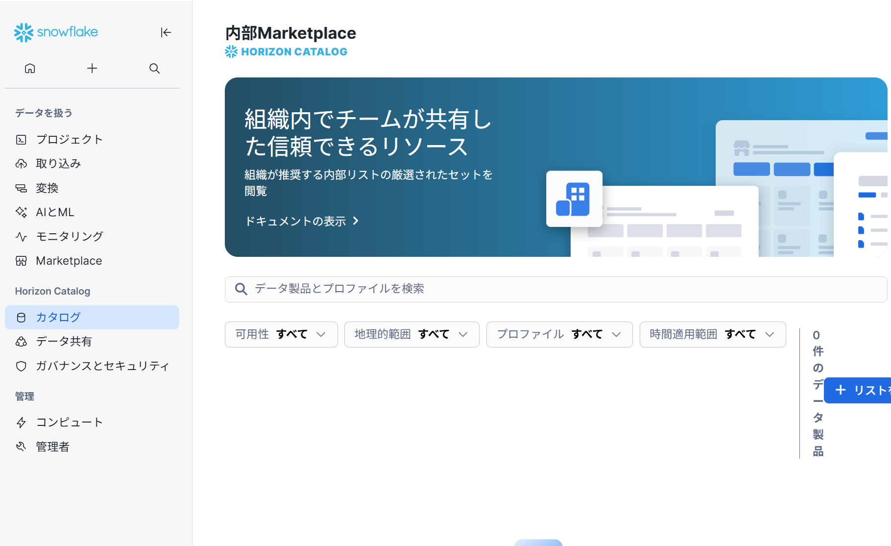Click the 内部Marketplace page title

pos(290,33)
